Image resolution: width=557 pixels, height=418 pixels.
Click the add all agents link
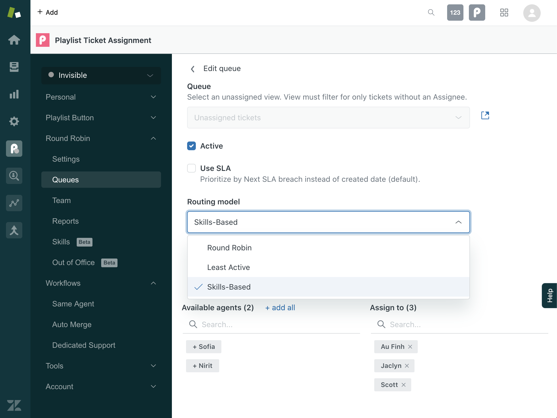280,308
